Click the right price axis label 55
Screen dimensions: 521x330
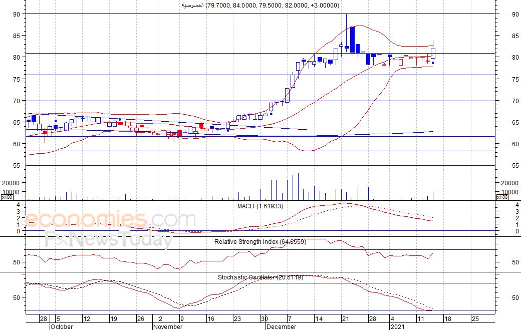(x=515, y=165)
